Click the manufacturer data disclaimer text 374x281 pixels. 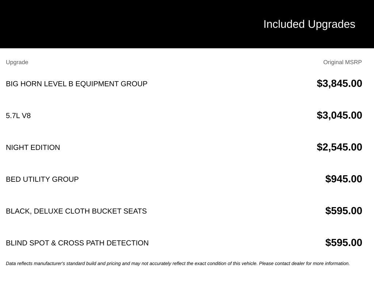[x=178, y=263]
